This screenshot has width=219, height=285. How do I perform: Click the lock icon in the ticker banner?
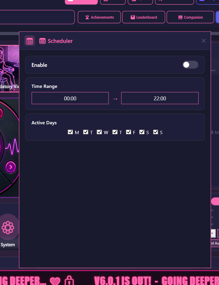point(69,281)
